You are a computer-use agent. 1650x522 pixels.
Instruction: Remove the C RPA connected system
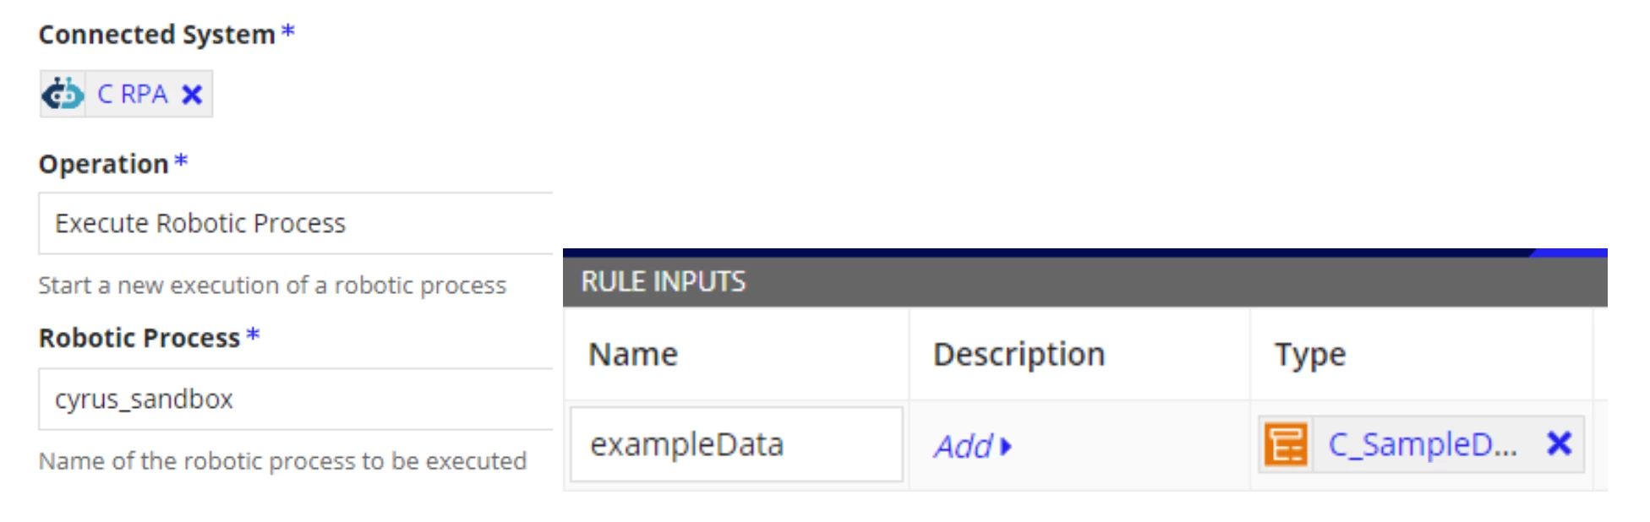(x=193, y=95)
